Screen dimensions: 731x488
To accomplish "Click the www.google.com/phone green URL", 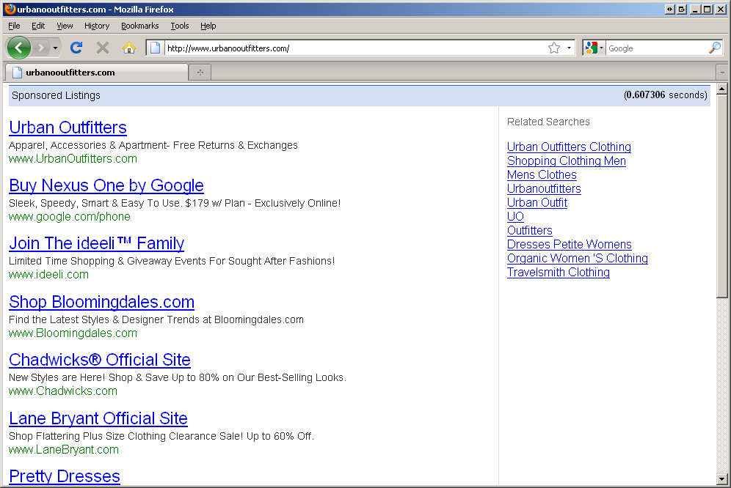I will (x=70, y=217).
